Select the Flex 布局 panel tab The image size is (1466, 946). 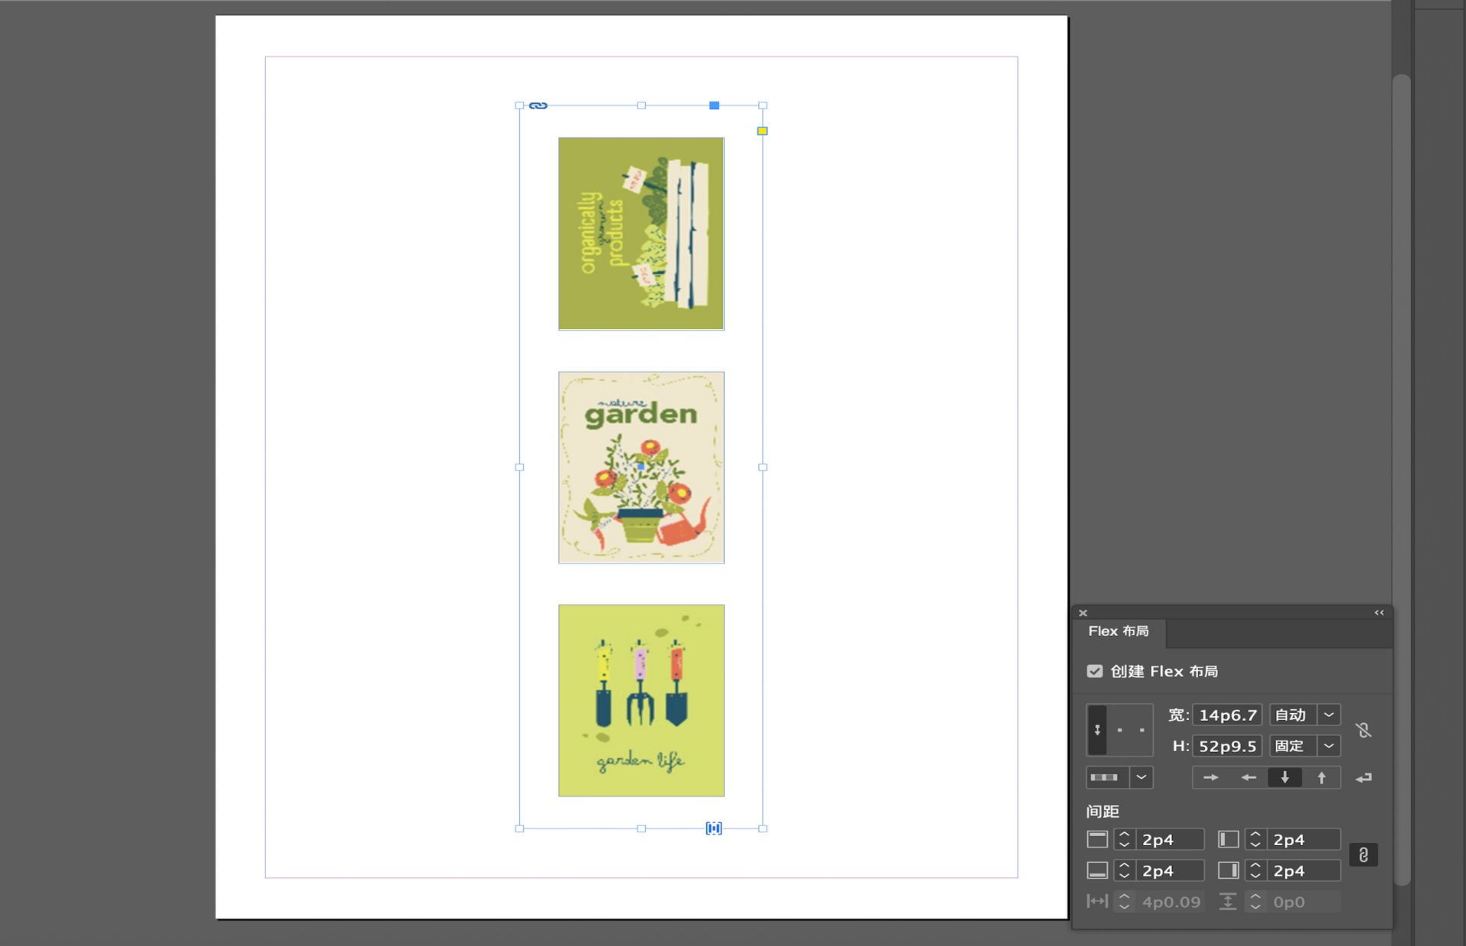(x=1118, y=631)
